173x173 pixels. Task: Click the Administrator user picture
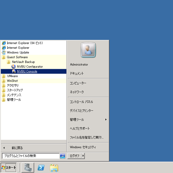(88, 50)
